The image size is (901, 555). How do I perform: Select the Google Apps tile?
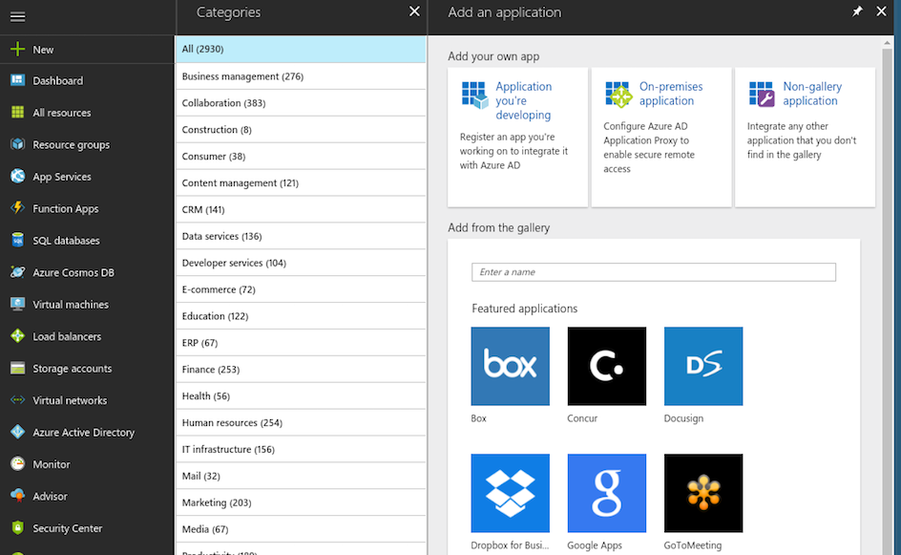(x=607, y=493)
